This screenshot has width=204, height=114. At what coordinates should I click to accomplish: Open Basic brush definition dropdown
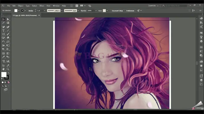pos(78,10)
